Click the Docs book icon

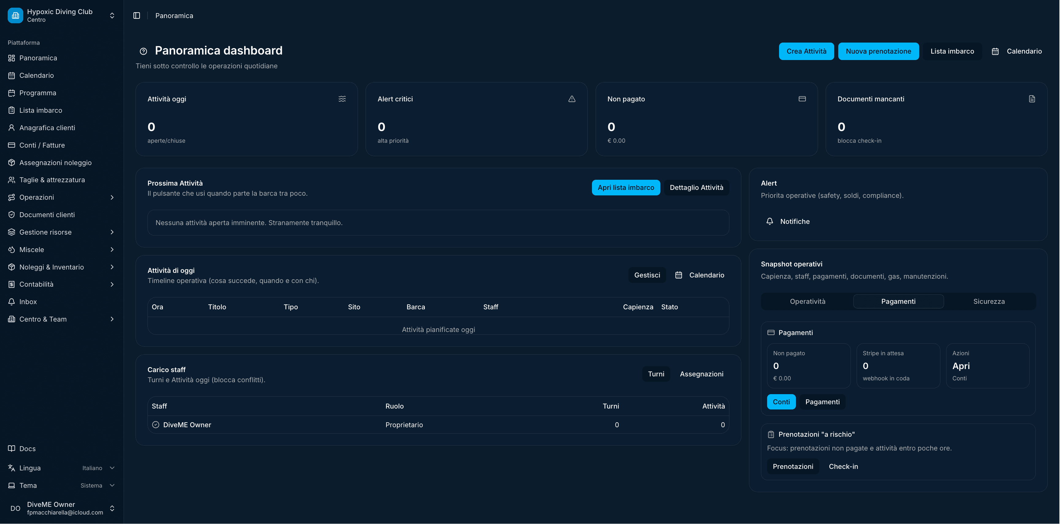tap(12, 449)
